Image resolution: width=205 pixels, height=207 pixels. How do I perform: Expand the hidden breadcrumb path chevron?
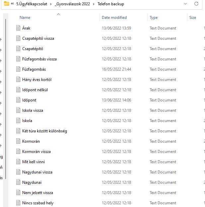pyautogui.click(x=12, y=4)
